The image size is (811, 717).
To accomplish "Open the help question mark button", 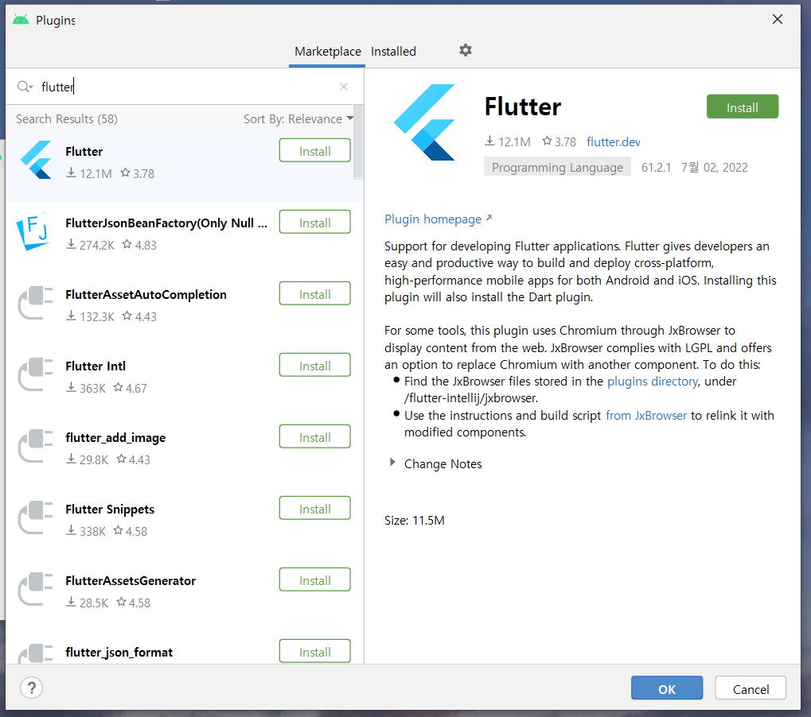I will pos(32,688).
